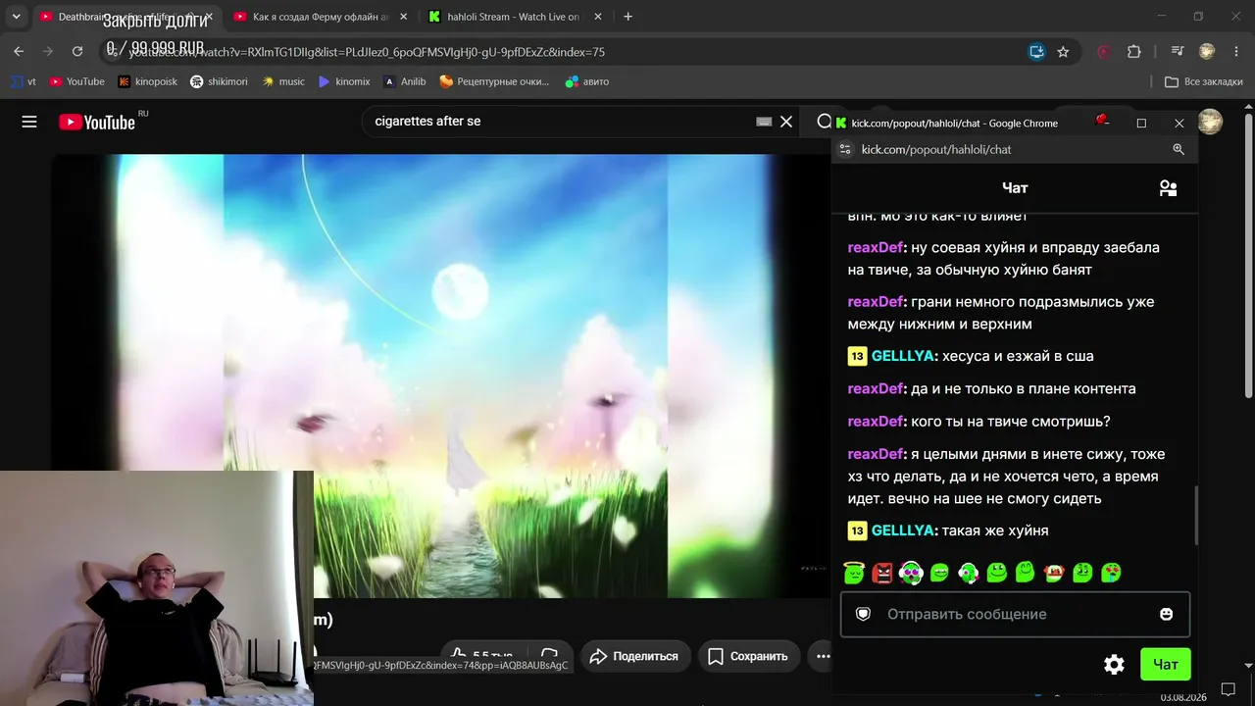Open Kick chat settings gear
Image resolution: width=1255 pixels, height=706 pixels.
tap(1114, 665)
